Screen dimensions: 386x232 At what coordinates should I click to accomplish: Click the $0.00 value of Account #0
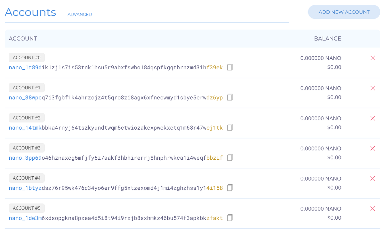point(334,67)
